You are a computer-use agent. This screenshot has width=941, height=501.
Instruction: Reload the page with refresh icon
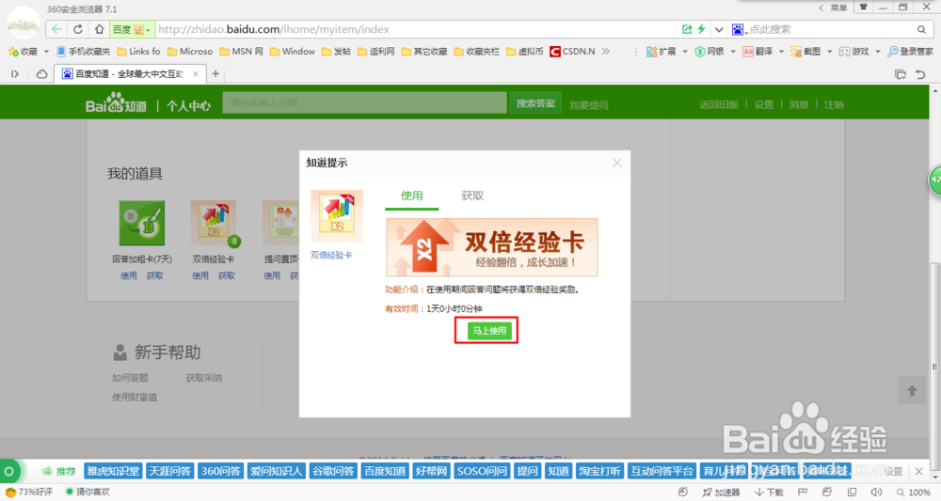pos(78,29)
